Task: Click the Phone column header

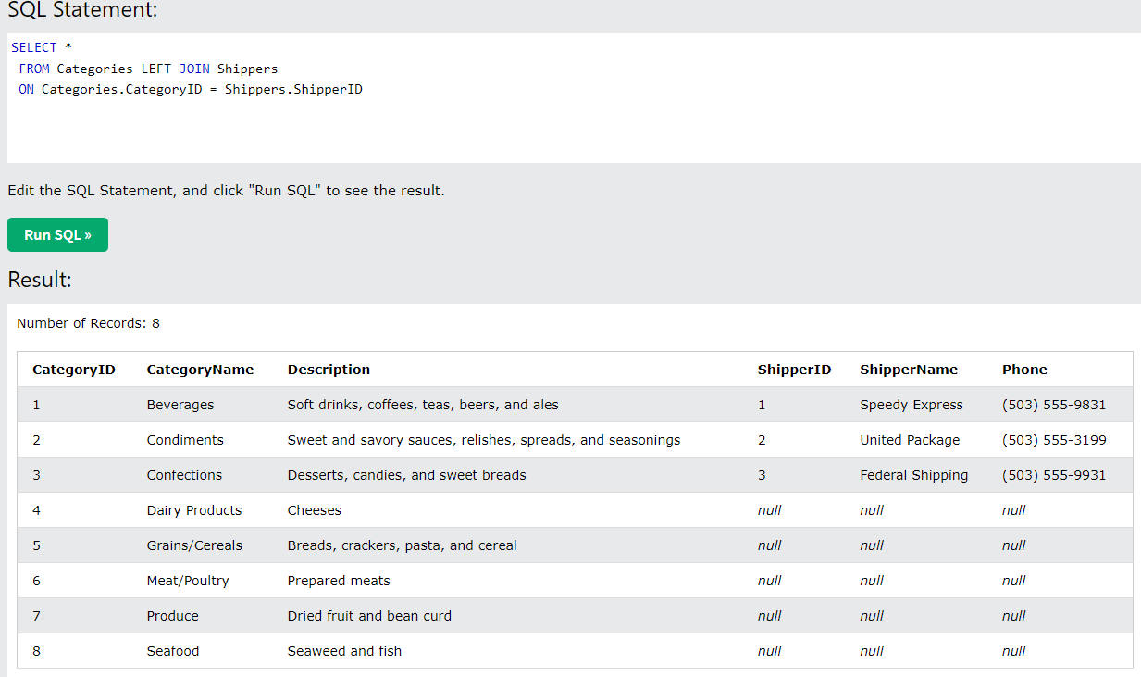Action: coord(1024,370)
